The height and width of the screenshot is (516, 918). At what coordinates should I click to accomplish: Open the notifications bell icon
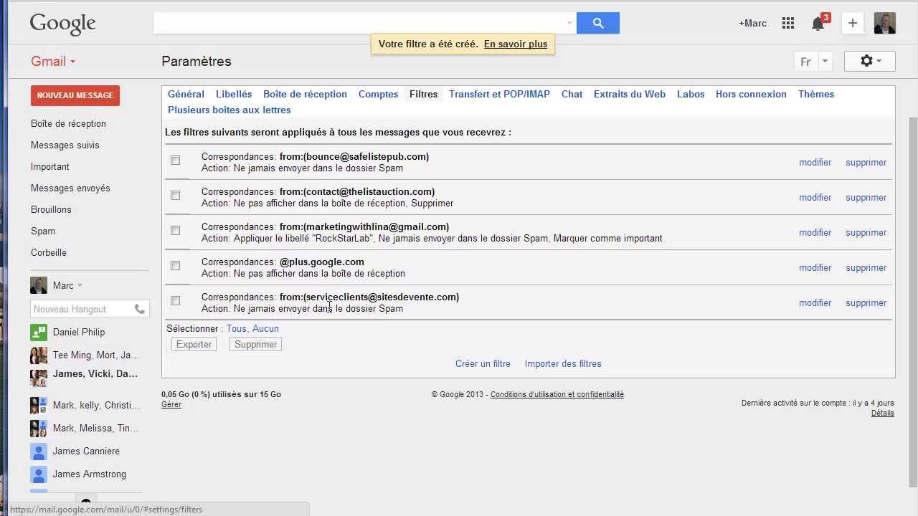818,24
